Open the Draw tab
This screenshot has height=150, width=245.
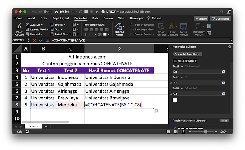[x=44, y=18]
